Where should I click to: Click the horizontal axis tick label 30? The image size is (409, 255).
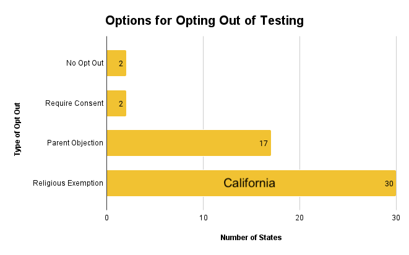396,218
